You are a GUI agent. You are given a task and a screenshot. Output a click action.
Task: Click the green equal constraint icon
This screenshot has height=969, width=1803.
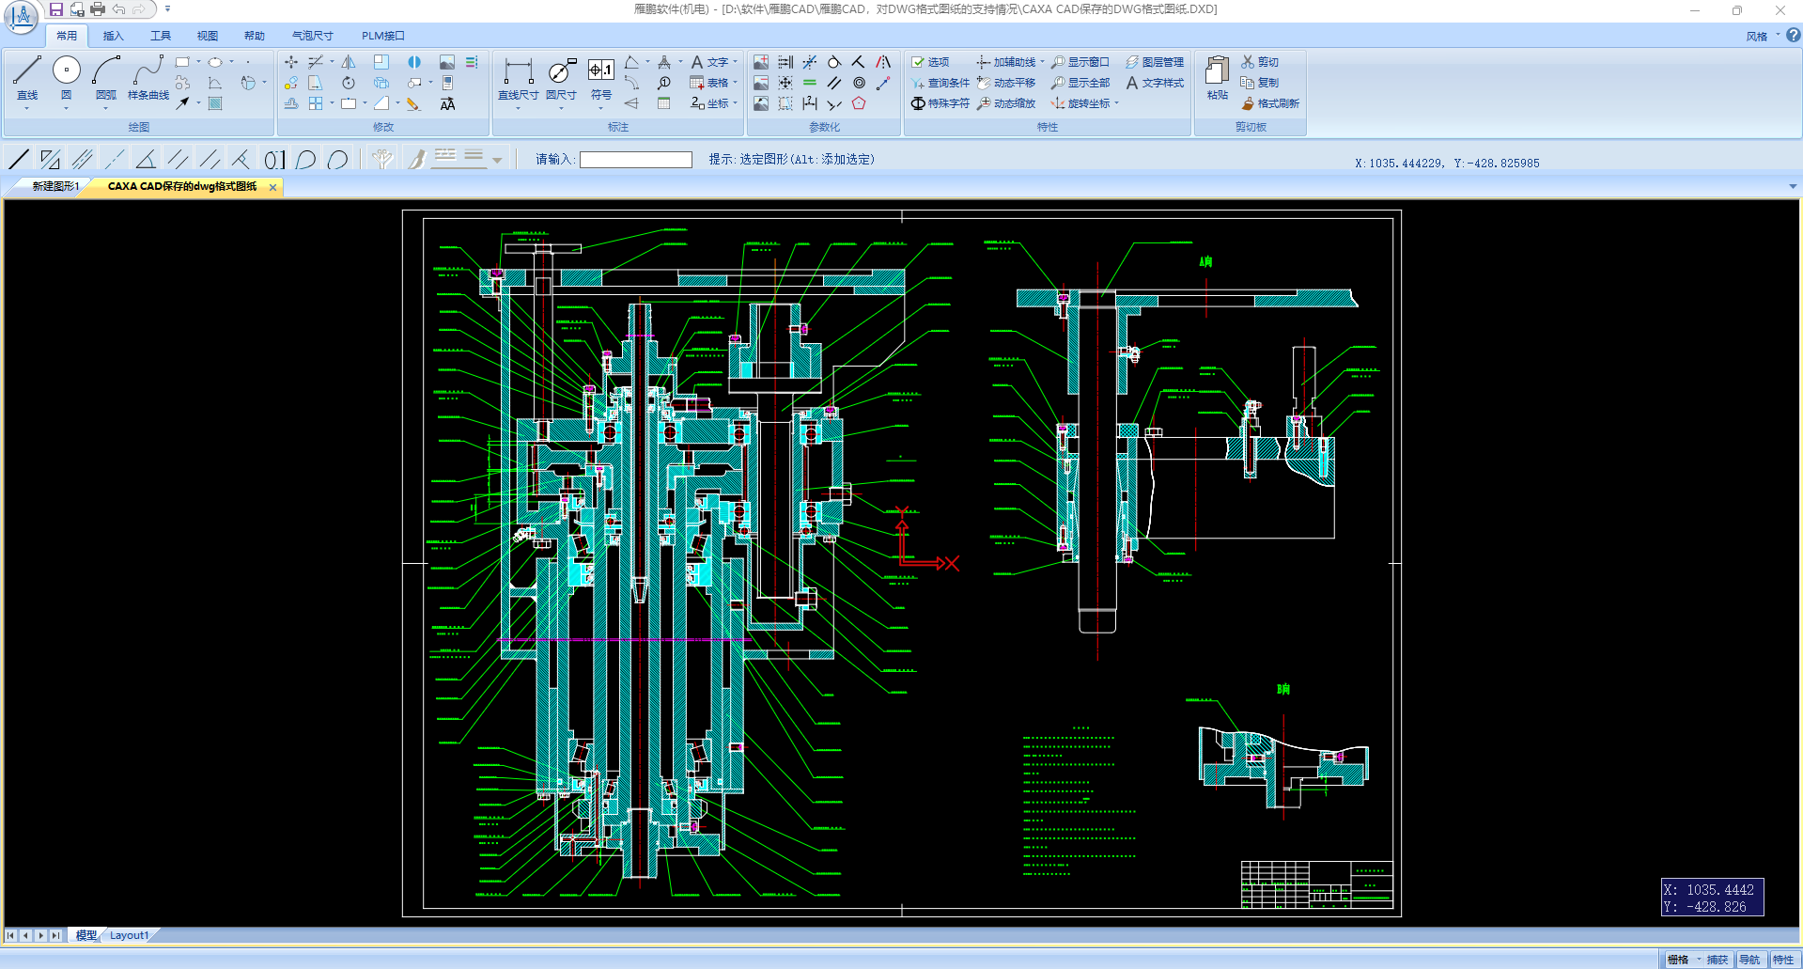click(x=810, y=83)
